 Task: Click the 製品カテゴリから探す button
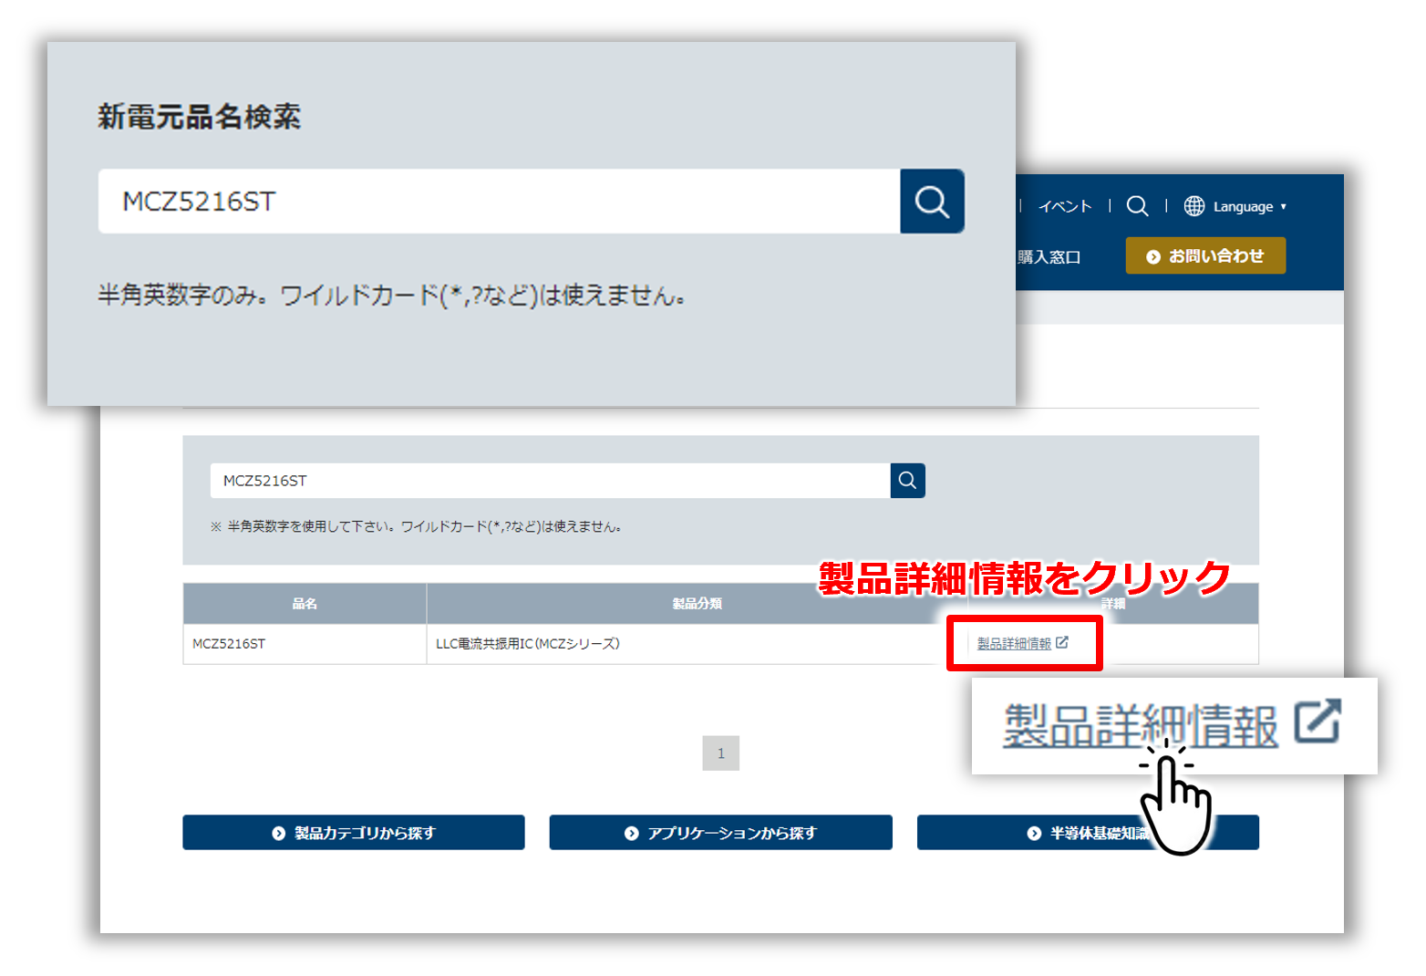pos(354,832)
